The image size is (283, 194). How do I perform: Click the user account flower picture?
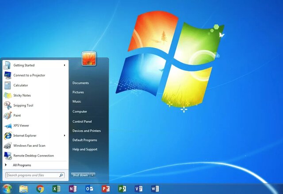coord(89,59)
